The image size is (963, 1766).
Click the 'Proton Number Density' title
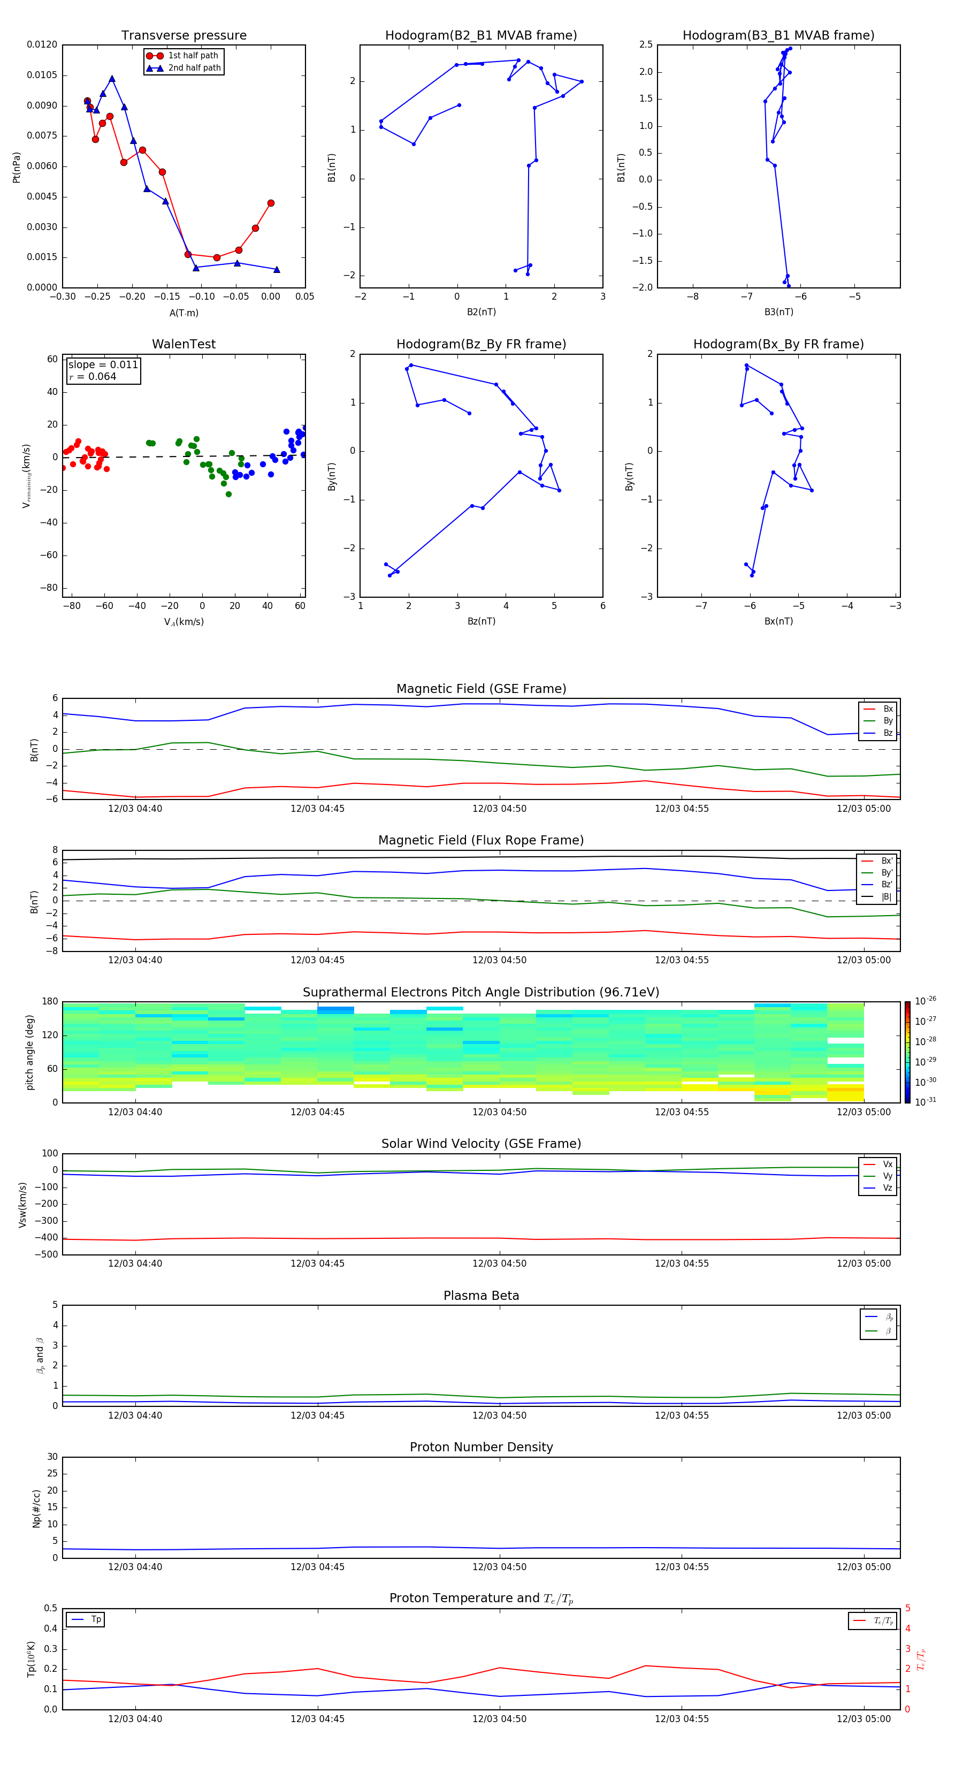click(481, 1447)
